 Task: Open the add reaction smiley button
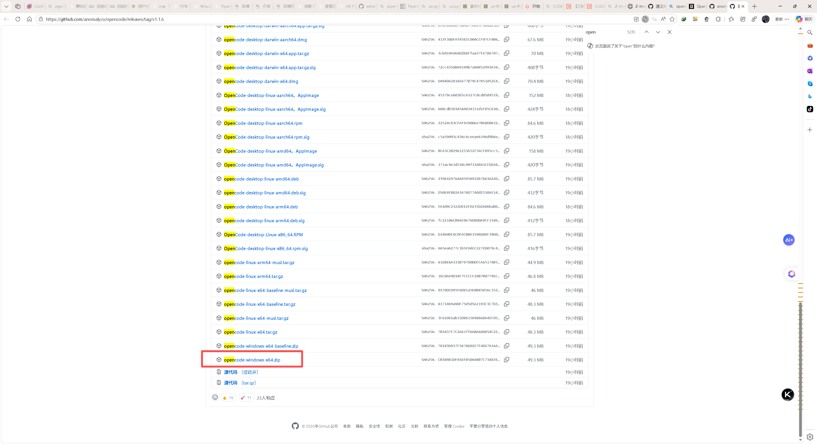pyautogui.click(x=215, y=397)
